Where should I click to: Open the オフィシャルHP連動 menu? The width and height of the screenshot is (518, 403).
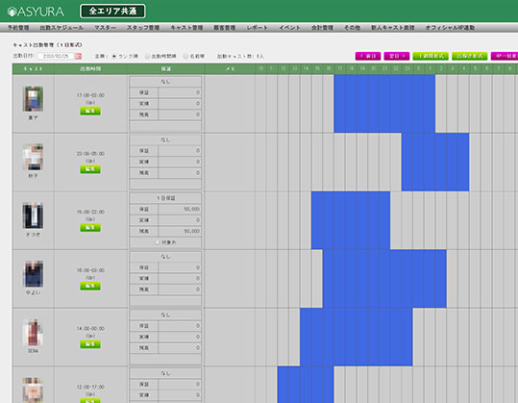[450, 28]
